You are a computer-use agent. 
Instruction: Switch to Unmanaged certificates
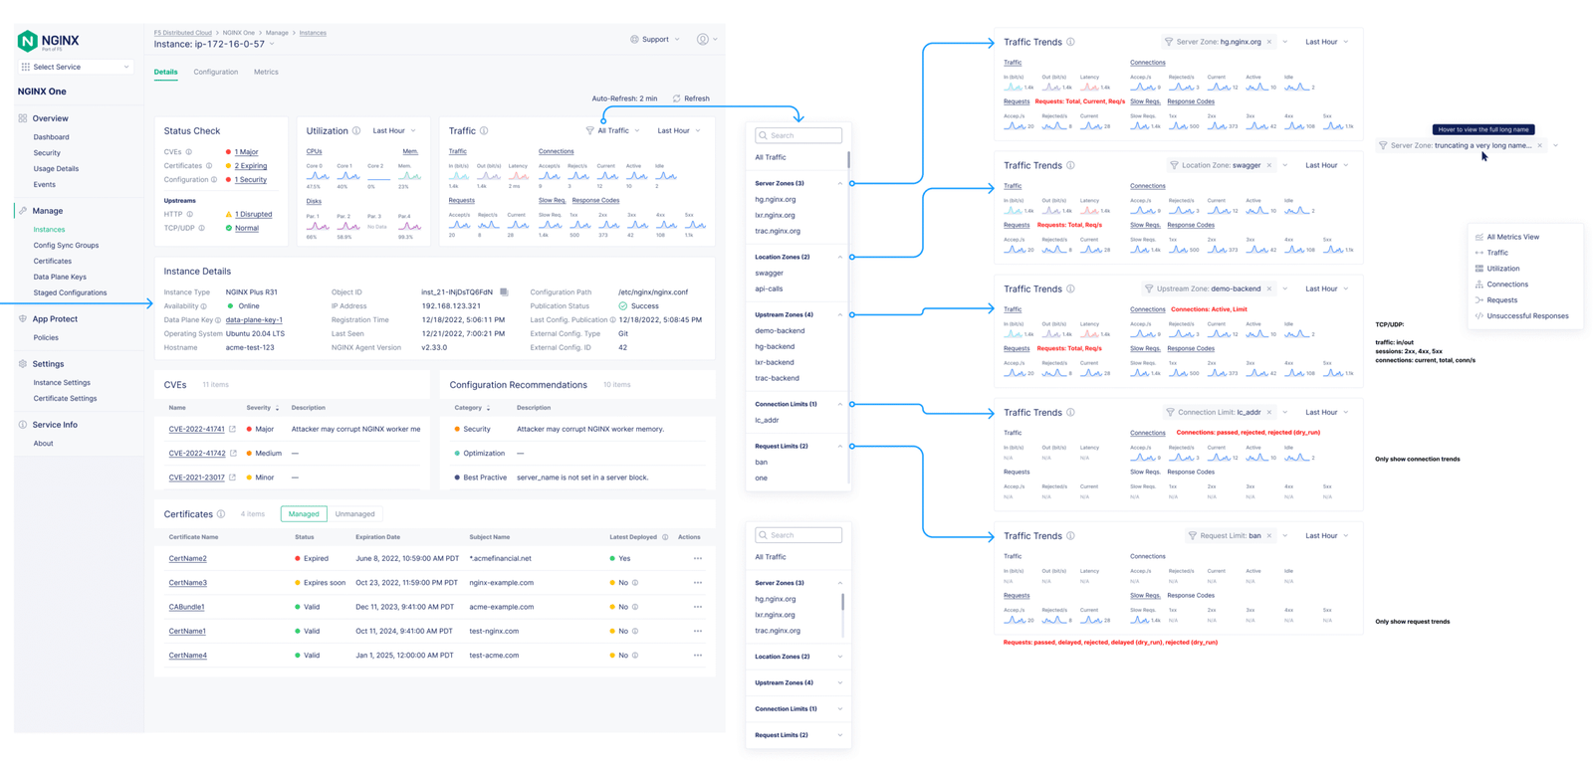click(354, 514)
